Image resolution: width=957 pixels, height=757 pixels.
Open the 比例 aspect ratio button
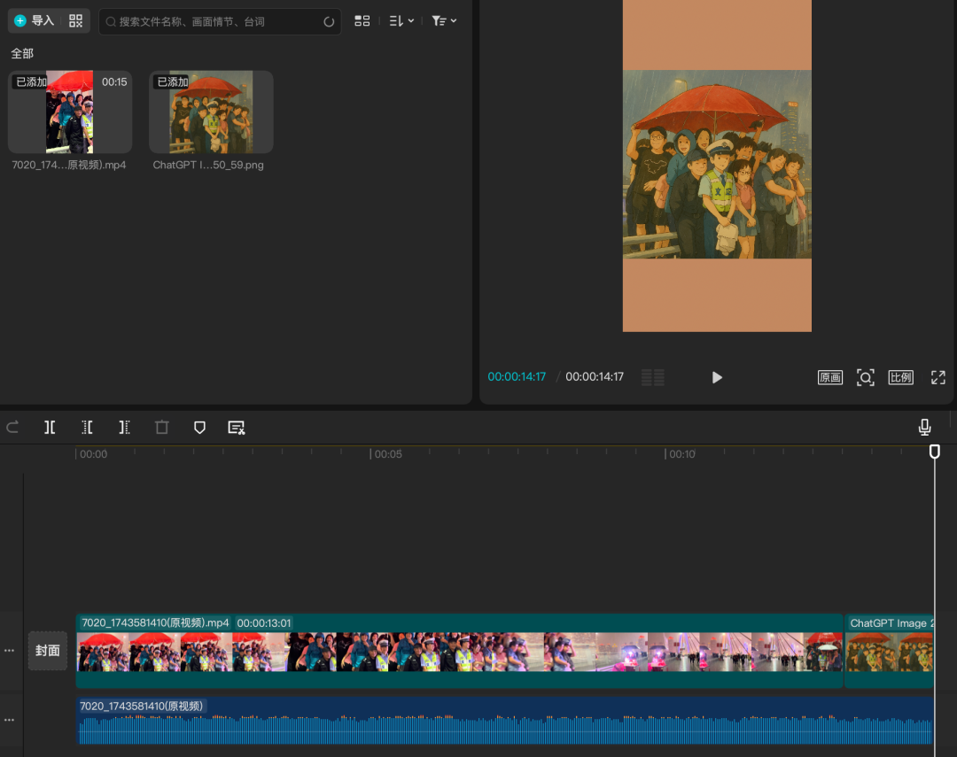pyautogui.click(x=901, y=377)
